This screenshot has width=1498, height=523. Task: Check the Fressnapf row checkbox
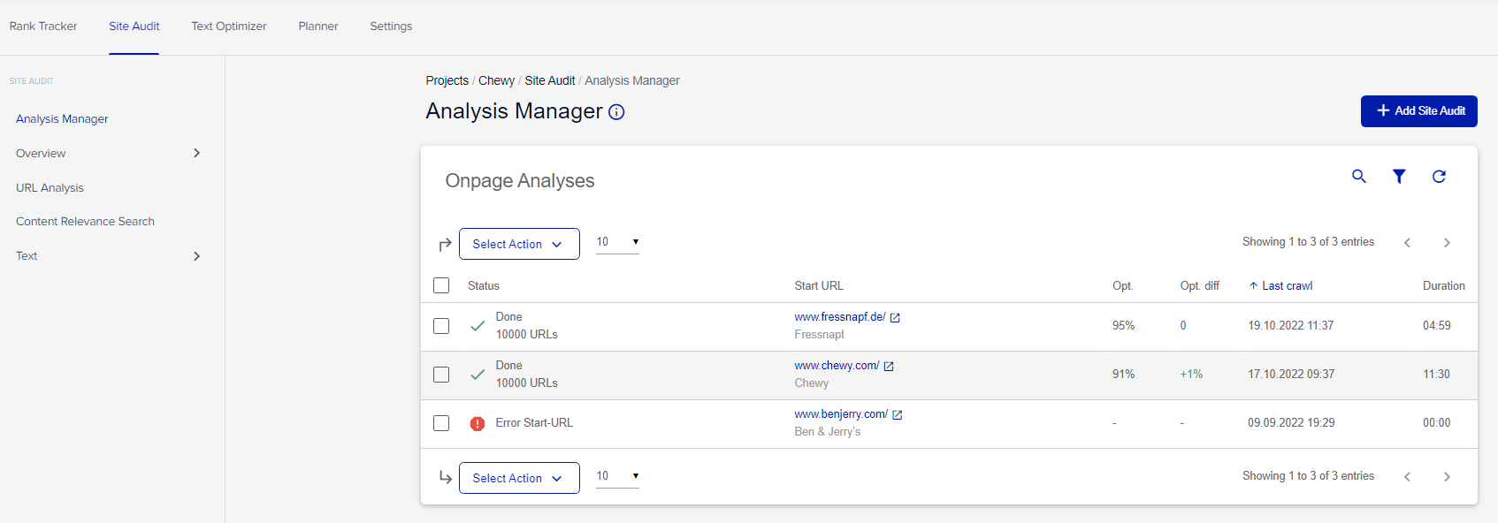[441, 326]
